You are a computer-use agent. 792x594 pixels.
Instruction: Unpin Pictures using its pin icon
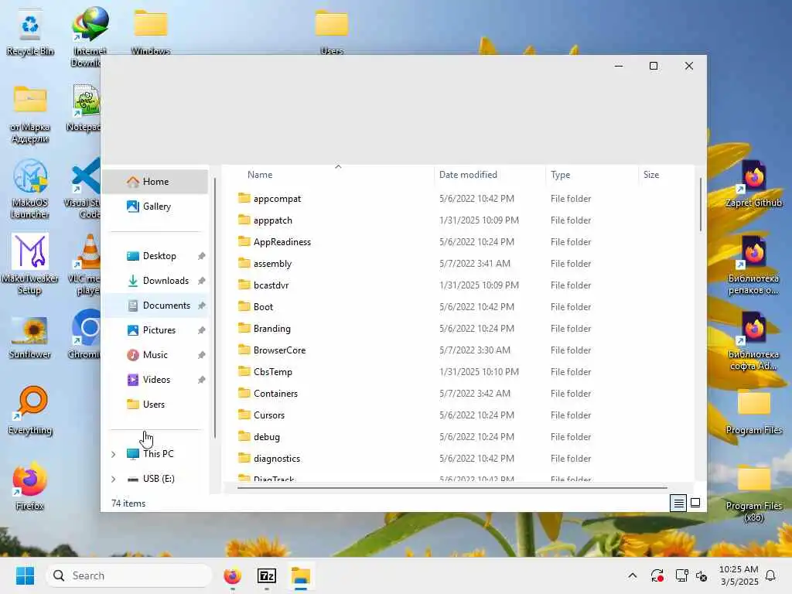point(202,330)
